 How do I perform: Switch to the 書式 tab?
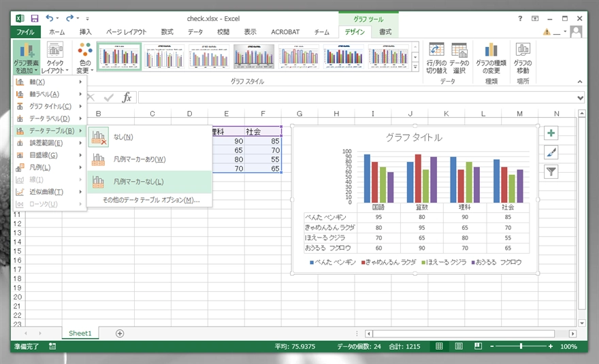(385, 32)
